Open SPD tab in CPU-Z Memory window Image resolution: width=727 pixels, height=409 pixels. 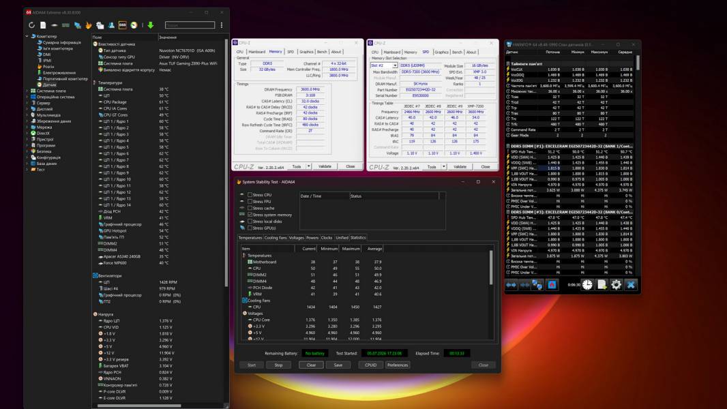point(291,52)
